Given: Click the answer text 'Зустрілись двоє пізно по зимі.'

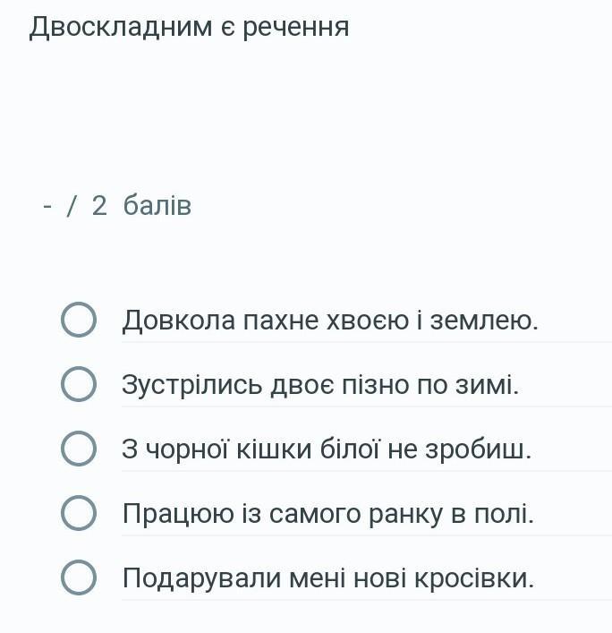Looking at the screenshot, I should pyautogui.click(x=319, y=385).
